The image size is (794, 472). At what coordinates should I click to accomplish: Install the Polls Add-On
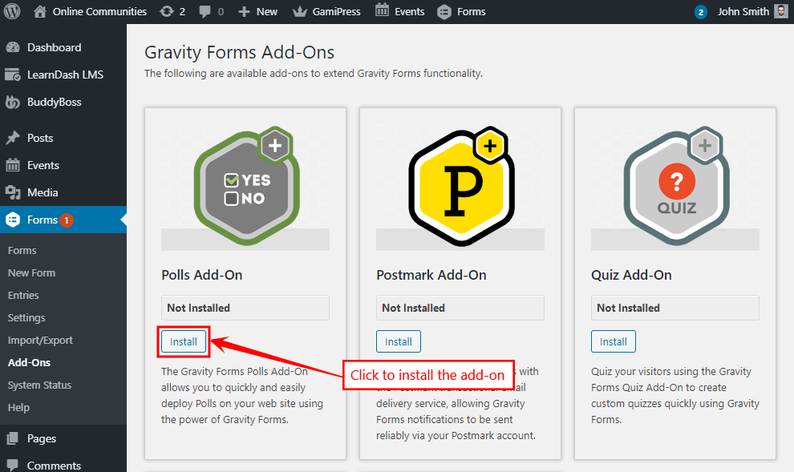pos(183,341)
